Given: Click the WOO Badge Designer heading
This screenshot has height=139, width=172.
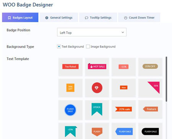Looking at the screenshot, I should pos(28,5).
